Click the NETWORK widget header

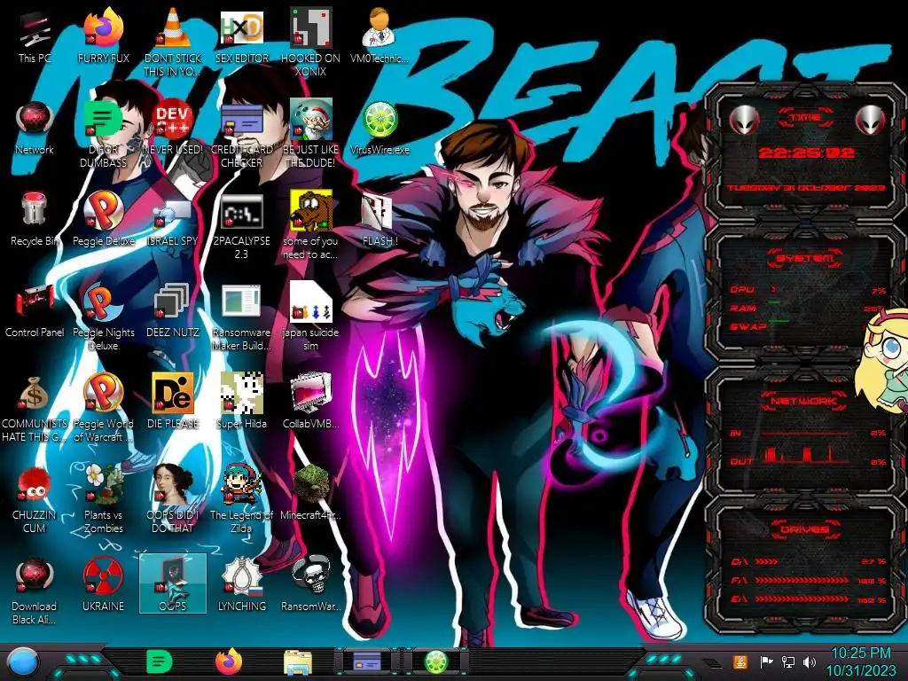click(805, 400)
